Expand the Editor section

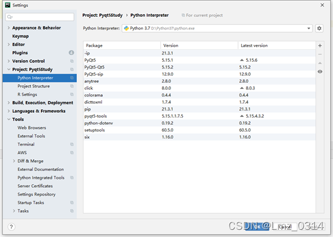click(8, 44)
